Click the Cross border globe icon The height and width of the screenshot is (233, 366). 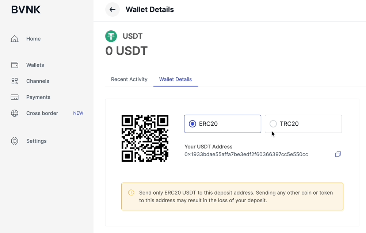[15, 113]
